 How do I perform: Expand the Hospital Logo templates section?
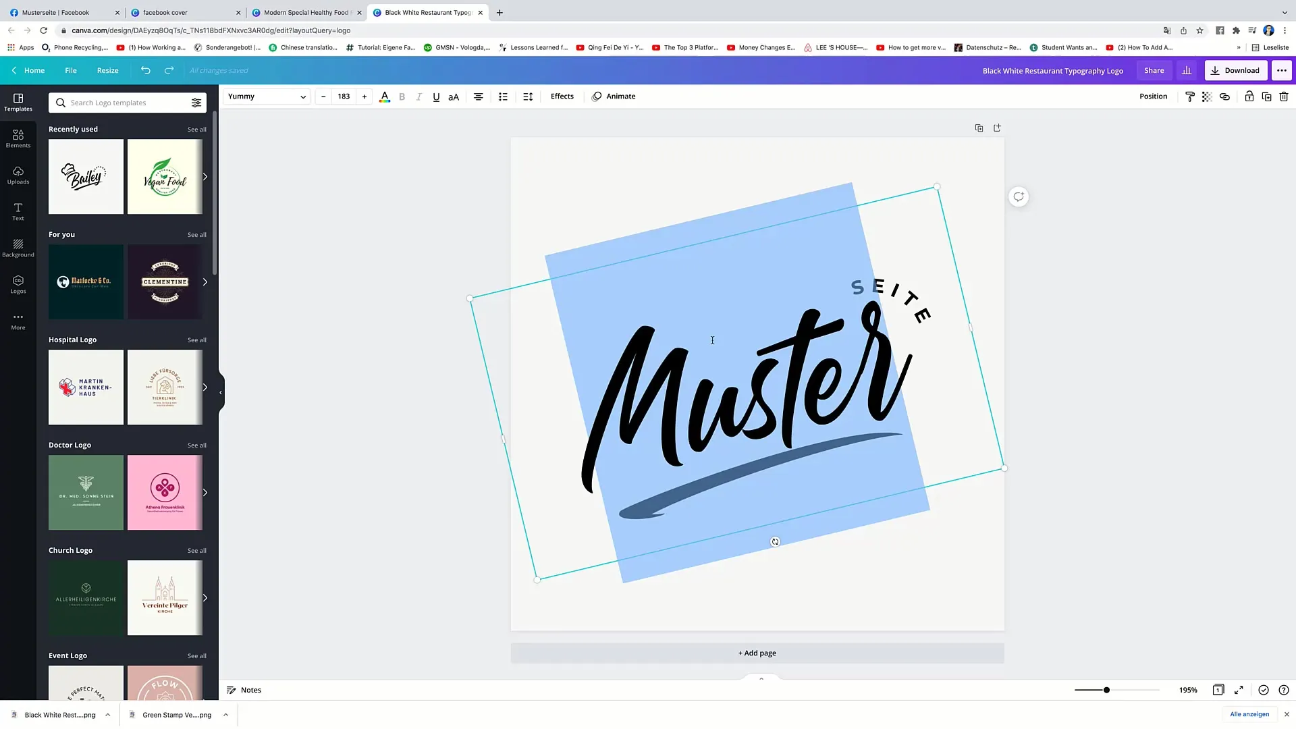[x=196, y=339]
